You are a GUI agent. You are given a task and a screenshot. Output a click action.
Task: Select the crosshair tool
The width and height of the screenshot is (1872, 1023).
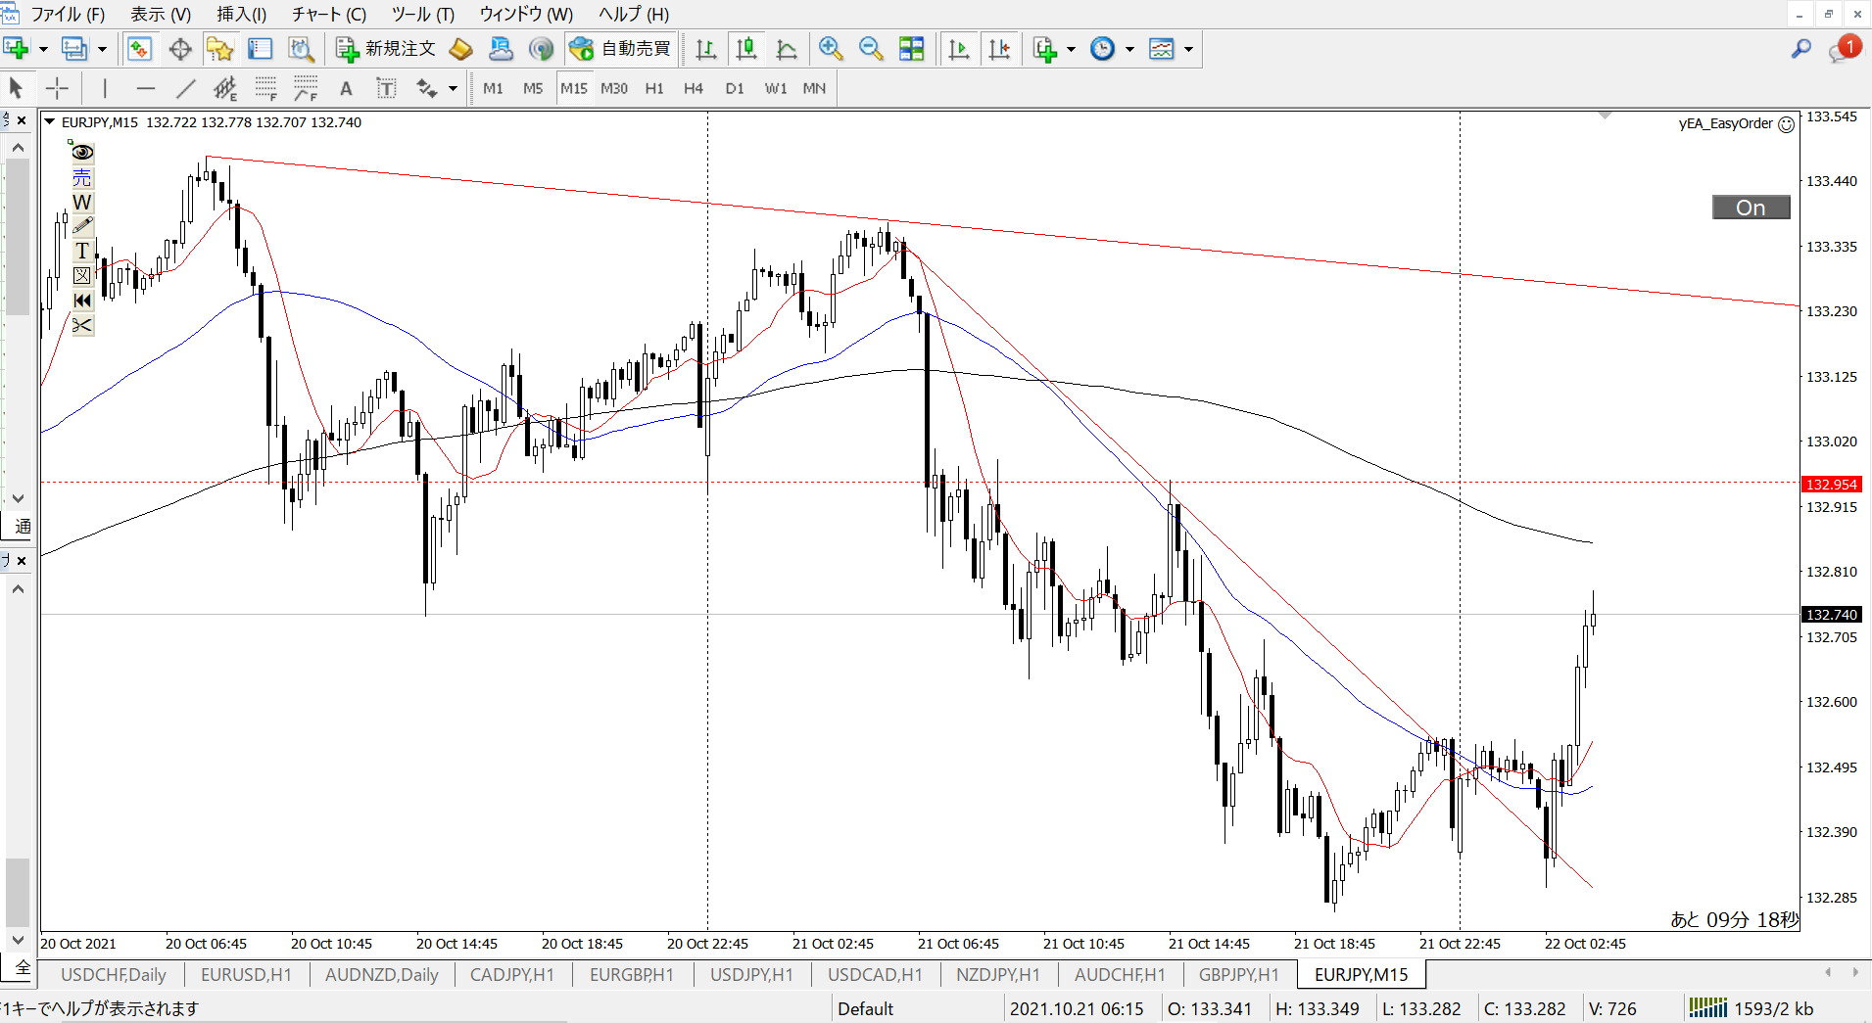point(57,88)
